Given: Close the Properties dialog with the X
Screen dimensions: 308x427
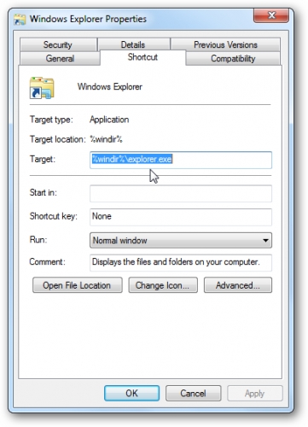Looking at the screenshot, I should (271, 15).
